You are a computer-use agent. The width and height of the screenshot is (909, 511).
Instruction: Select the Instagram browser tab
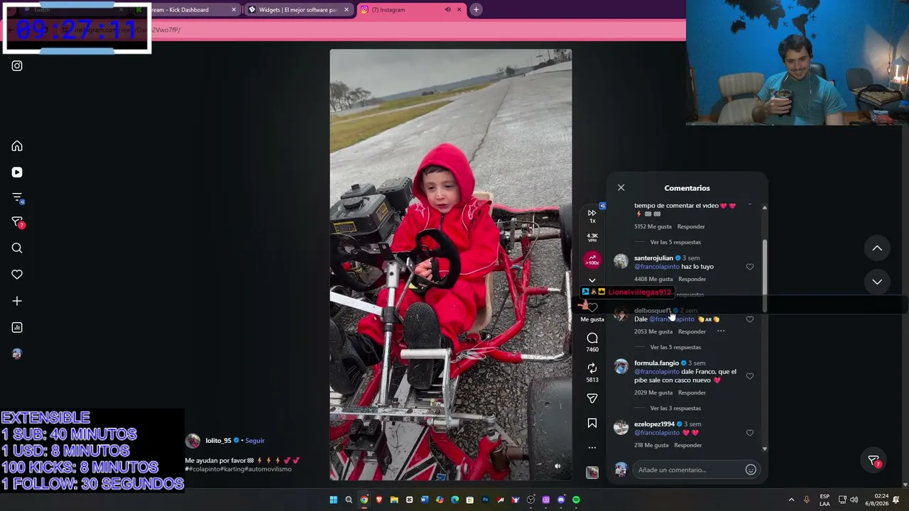coord(410,10)
